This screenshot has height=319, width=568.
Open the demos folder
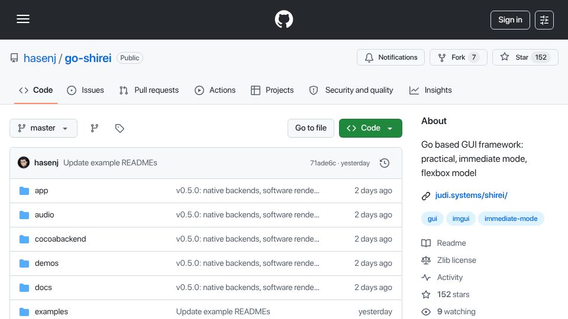[x=46, y=263]
